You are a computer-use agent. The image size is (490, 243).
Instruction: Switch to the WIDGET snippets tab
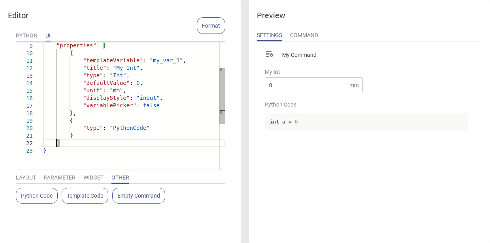(93, 178)
